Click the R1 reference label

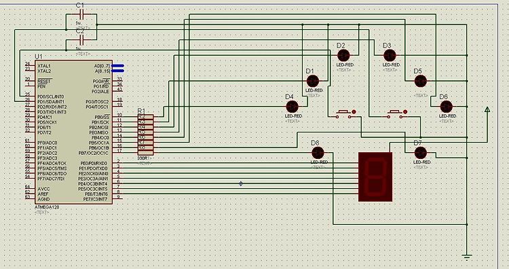pyautogui.click(x=141, y=111)
